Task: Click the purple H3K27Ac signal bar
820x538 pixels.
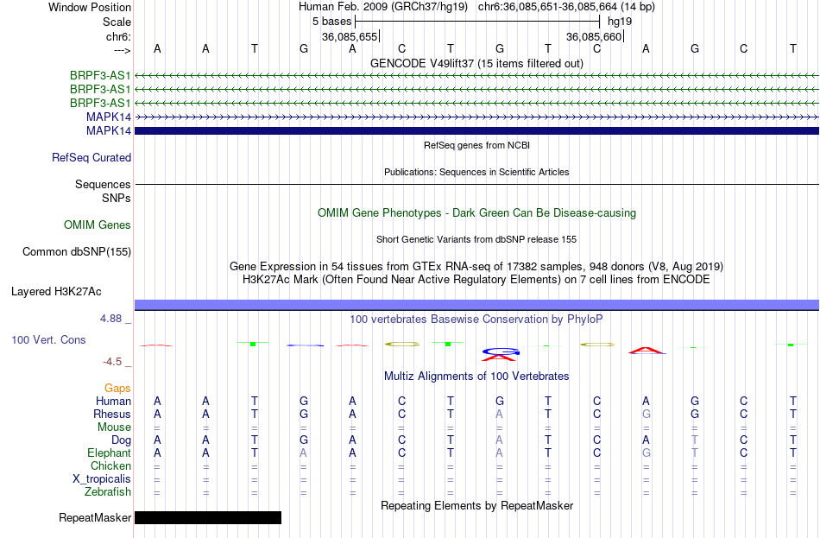Action: point(476,305)
